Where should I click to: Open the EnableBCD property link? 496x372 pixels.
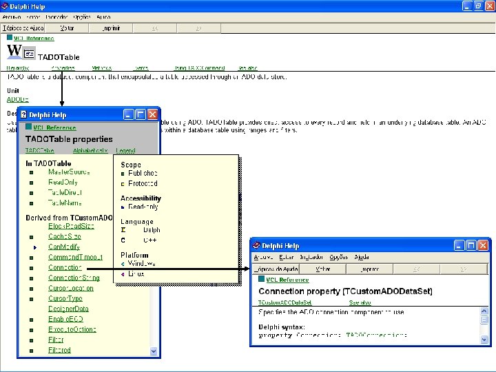point(65,319)
